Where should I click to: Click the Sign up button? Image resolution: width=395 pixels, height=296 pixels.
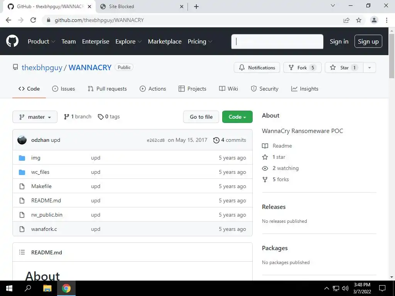click(x=368, y=41)
